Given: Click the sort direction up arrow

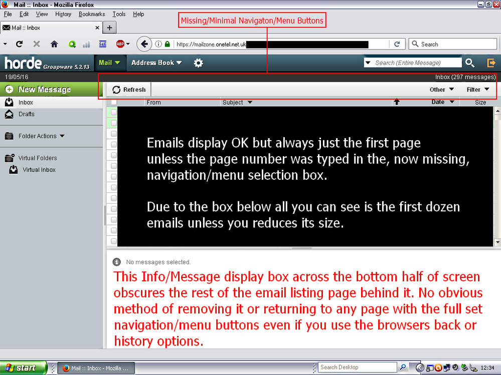Looking at the screenshot, I should (x=397, y=102).
